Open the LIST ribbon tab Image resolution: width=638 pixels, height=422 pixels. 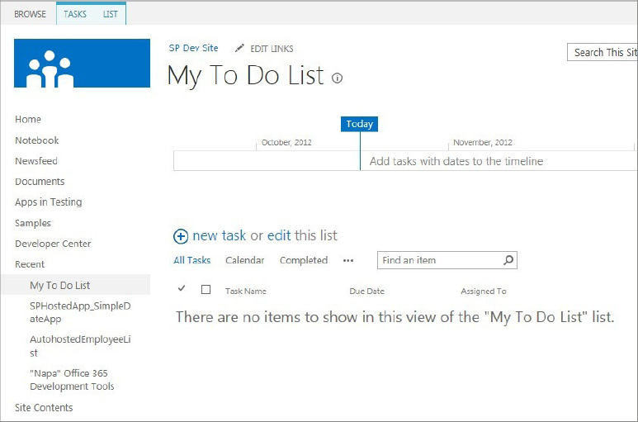pyautogui.click(x=111, y=14)
